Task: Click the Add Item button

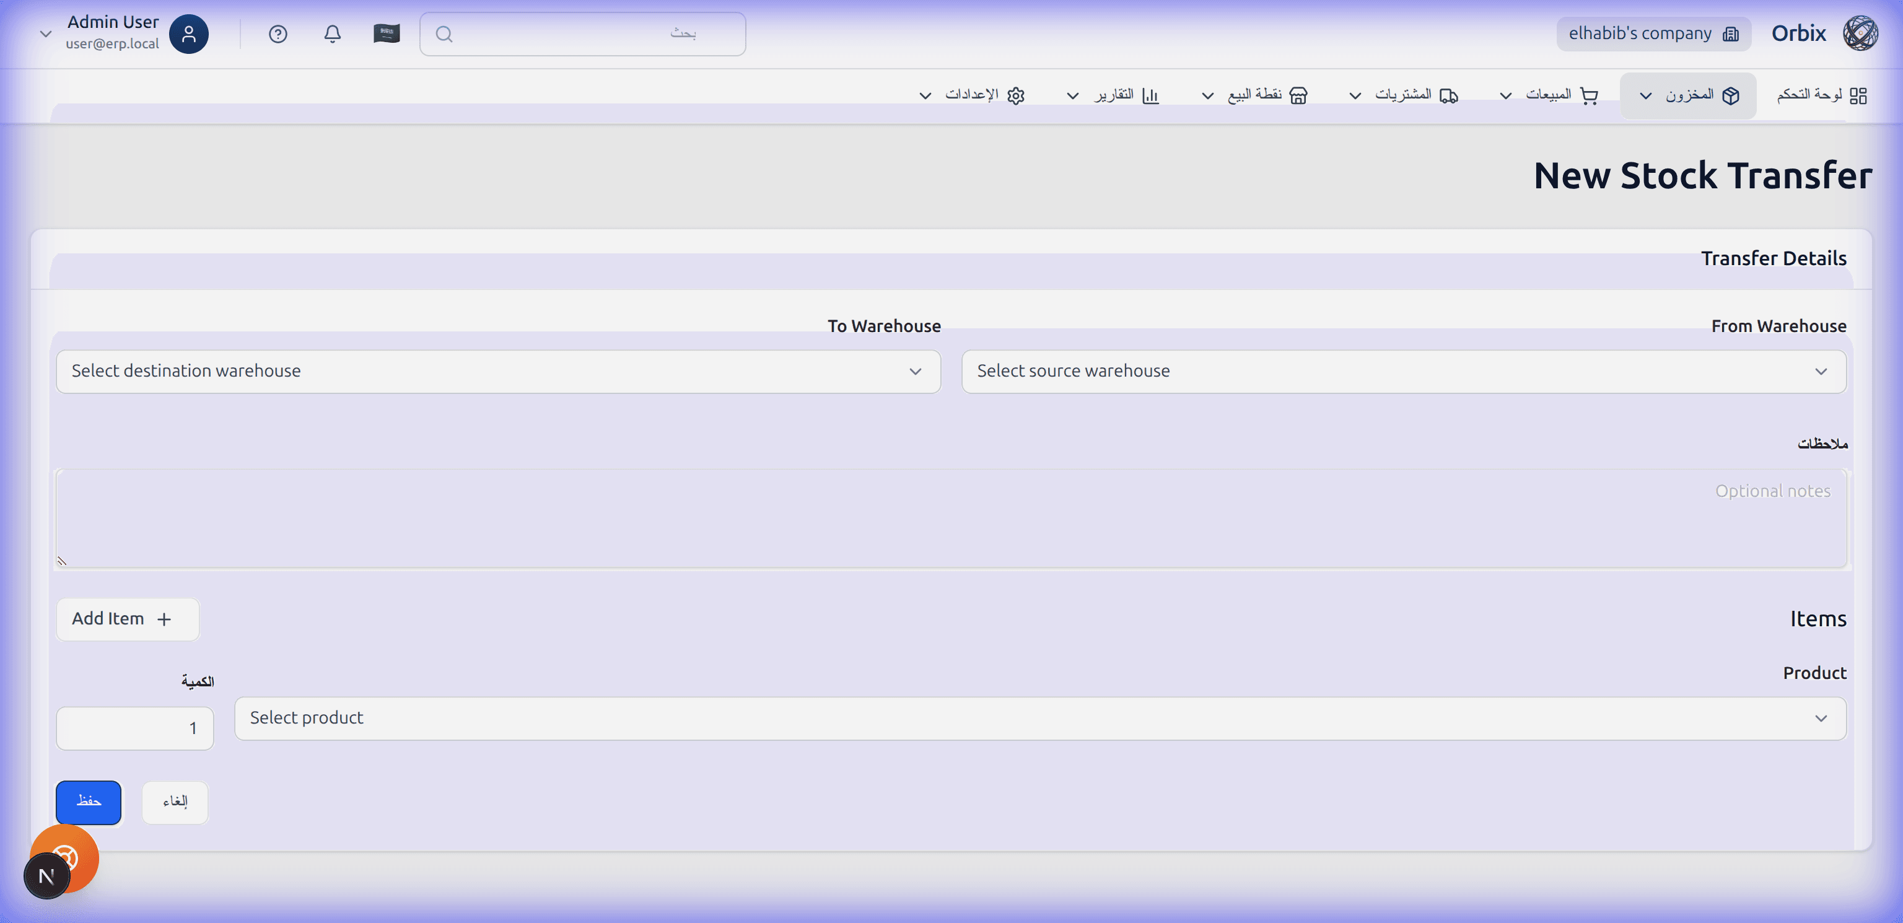Action: tap(127, 619)
